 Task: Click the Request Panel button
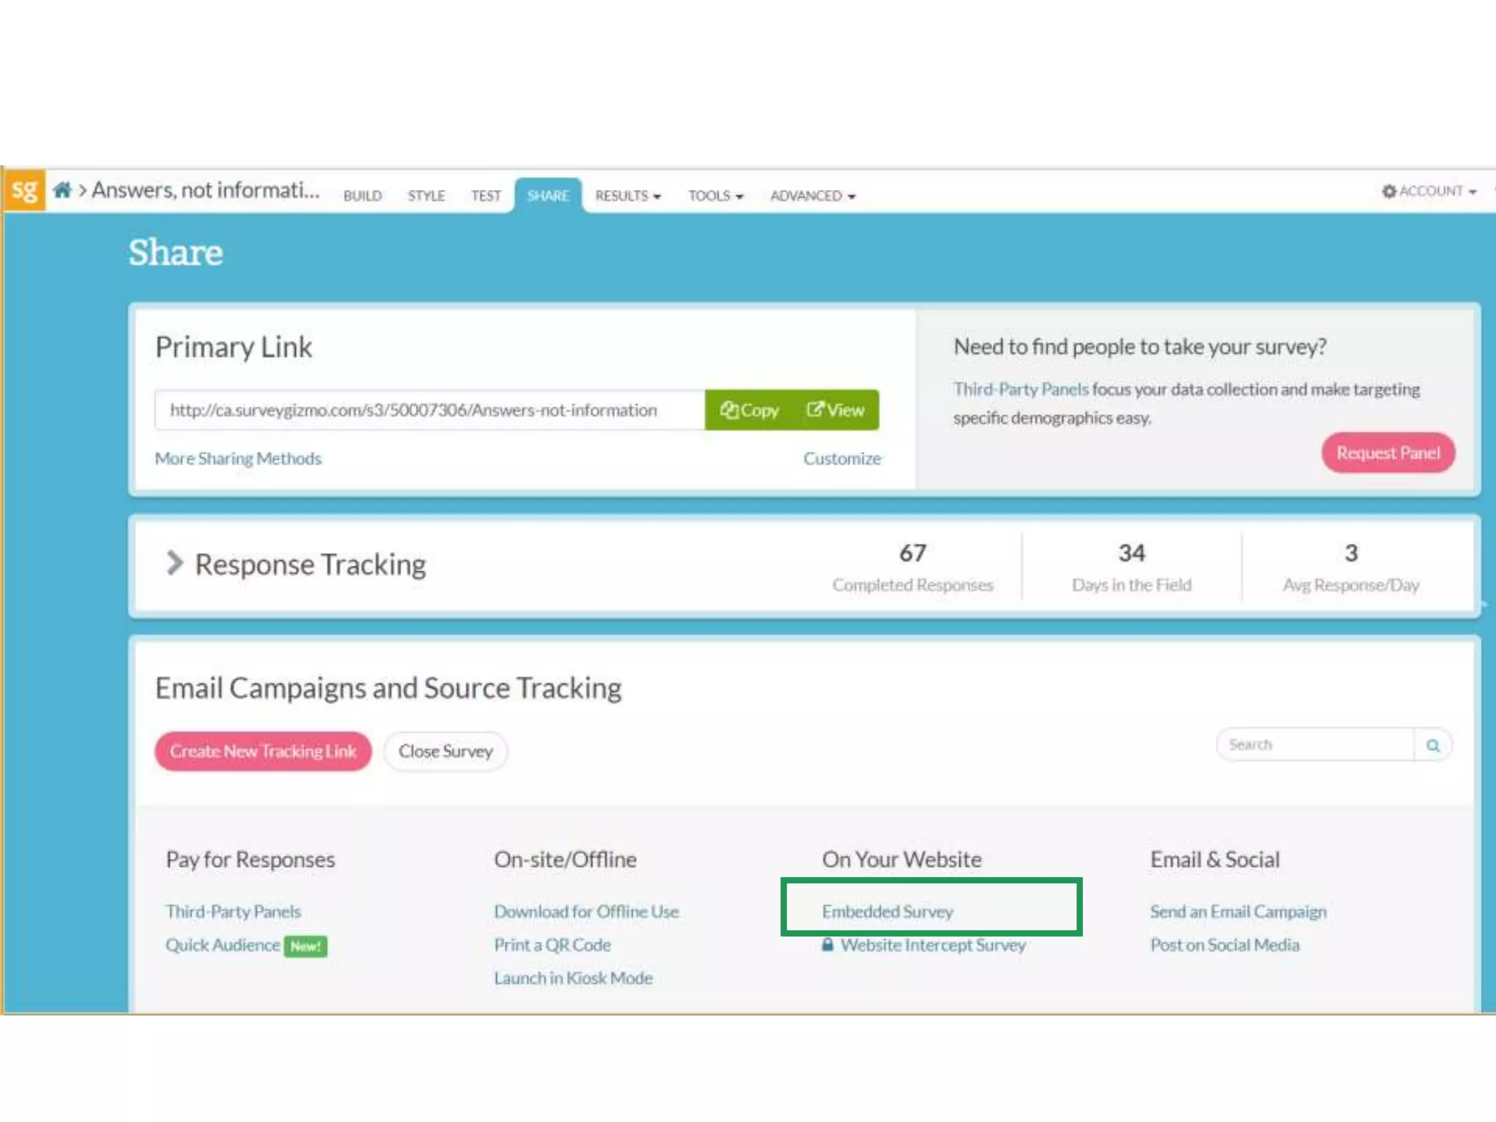[x=1388, y=453]
